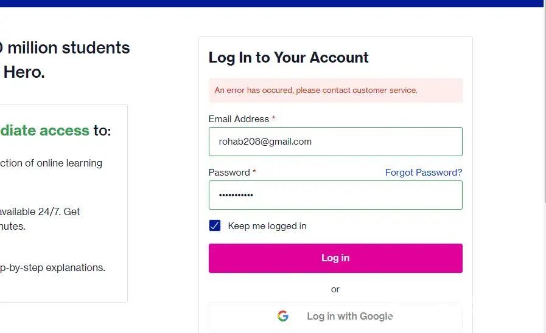Click the red error message banner
Viewport: 546px width, 333px height.
335,91
